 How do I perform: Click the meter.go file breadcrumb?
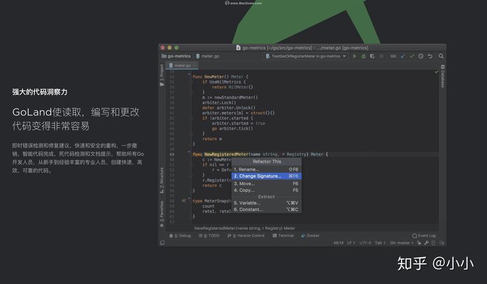click(208, 56)
